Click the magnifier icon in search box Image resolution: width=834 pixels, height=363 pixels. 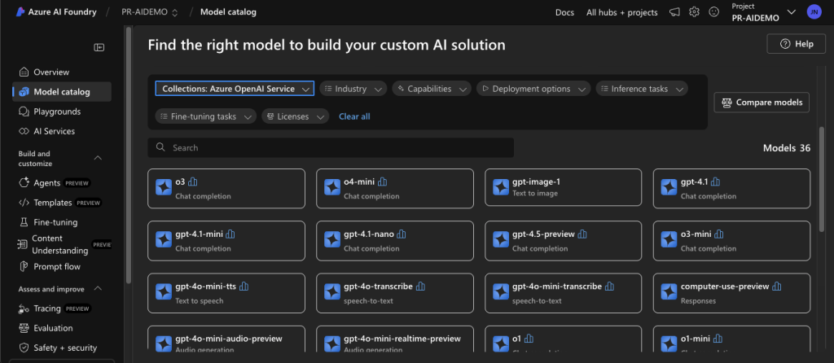pyautogui.click(x=160, y=147)
